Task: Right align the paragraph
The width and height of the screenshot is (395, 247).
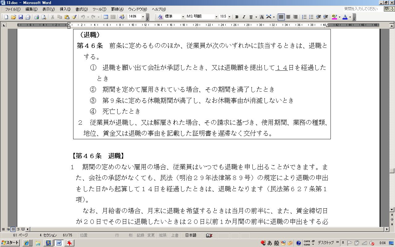Action: [x=295, y=17]
